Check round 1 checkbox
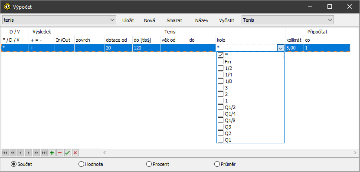The width and height of the screenshot is (360, 172). tap(220, 101)
